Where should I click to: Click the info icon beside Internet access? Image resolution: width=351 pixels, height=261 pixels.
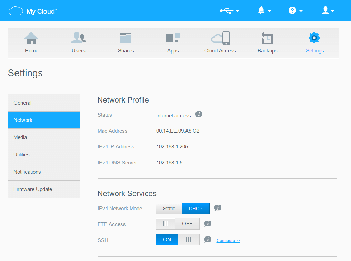(199, 114)
